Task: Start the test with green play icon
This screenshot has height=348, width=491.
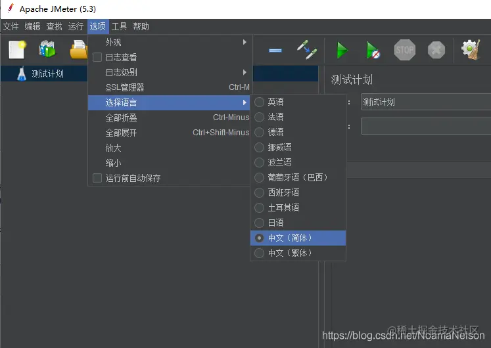Action: point(342,50)
